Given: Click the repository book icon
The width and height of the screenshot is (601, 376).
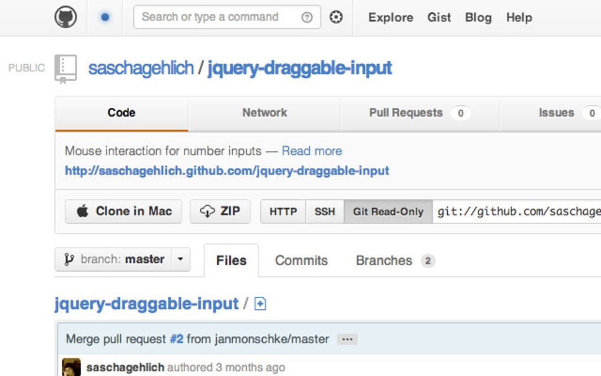Looking at the screenshot, I should pos(65,68).
